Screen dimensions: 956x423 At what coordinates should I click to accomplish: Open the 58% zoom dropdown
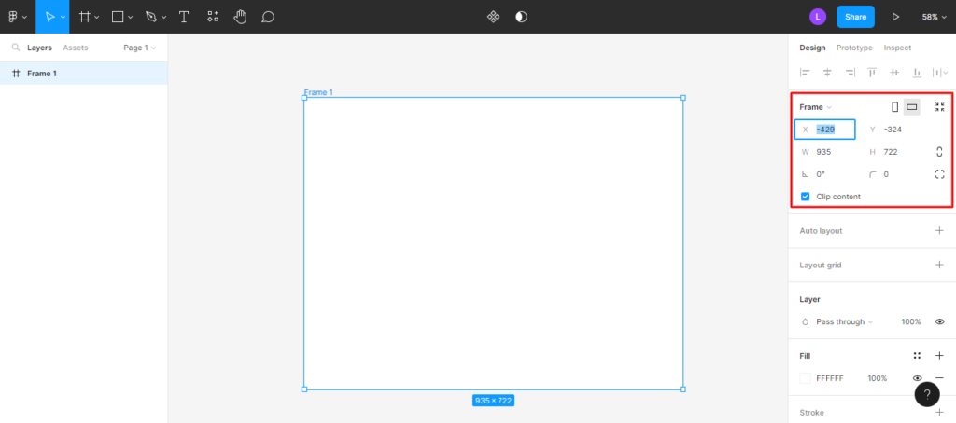934,17
